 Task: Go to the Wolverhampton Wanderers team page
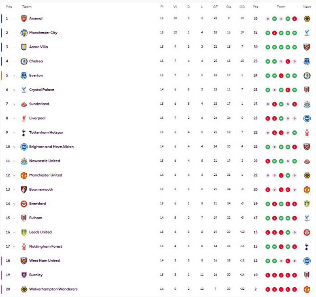[53, 289]
